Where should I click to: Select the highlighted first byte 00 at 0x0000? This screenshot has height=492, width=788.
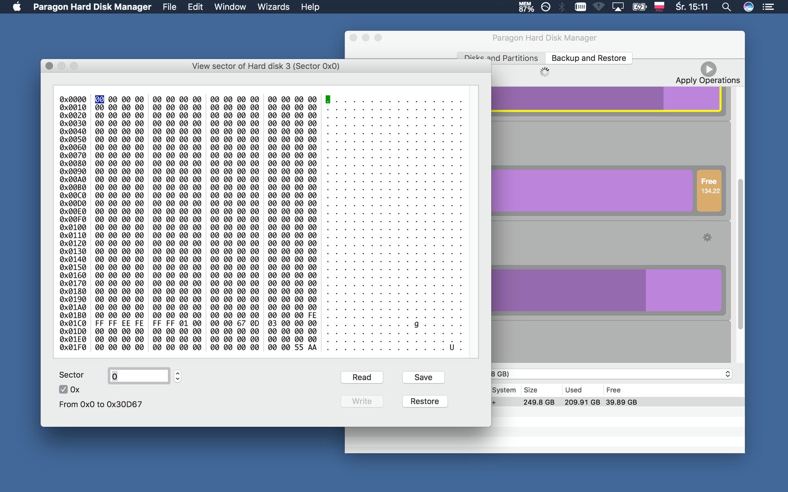tap(99, 99)
